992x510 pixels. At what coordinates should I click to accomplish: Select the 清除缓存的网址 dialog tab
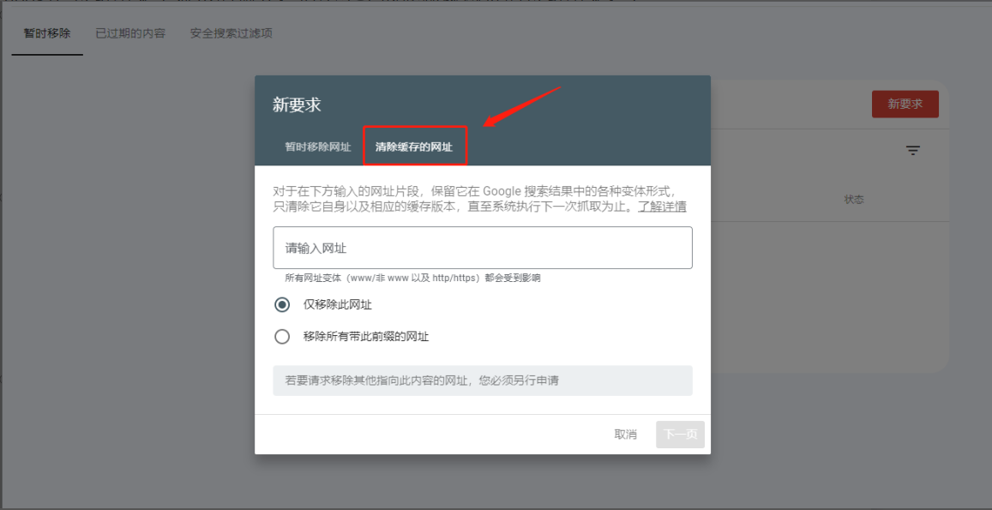pos(414,147)
